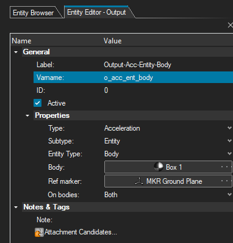Open browse dots for Body field

[x=226, y=167]
